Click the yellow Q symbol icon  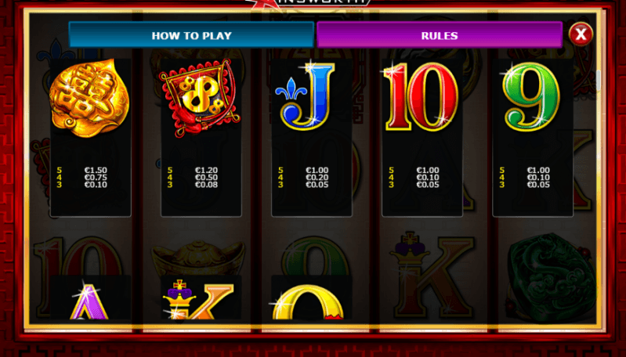(308, 301)
